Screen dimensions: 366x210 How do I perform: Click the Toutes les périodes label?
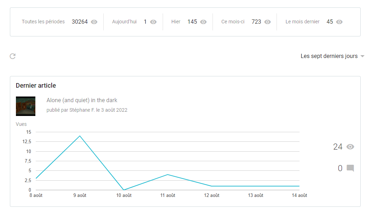click(x=43, y=22)
